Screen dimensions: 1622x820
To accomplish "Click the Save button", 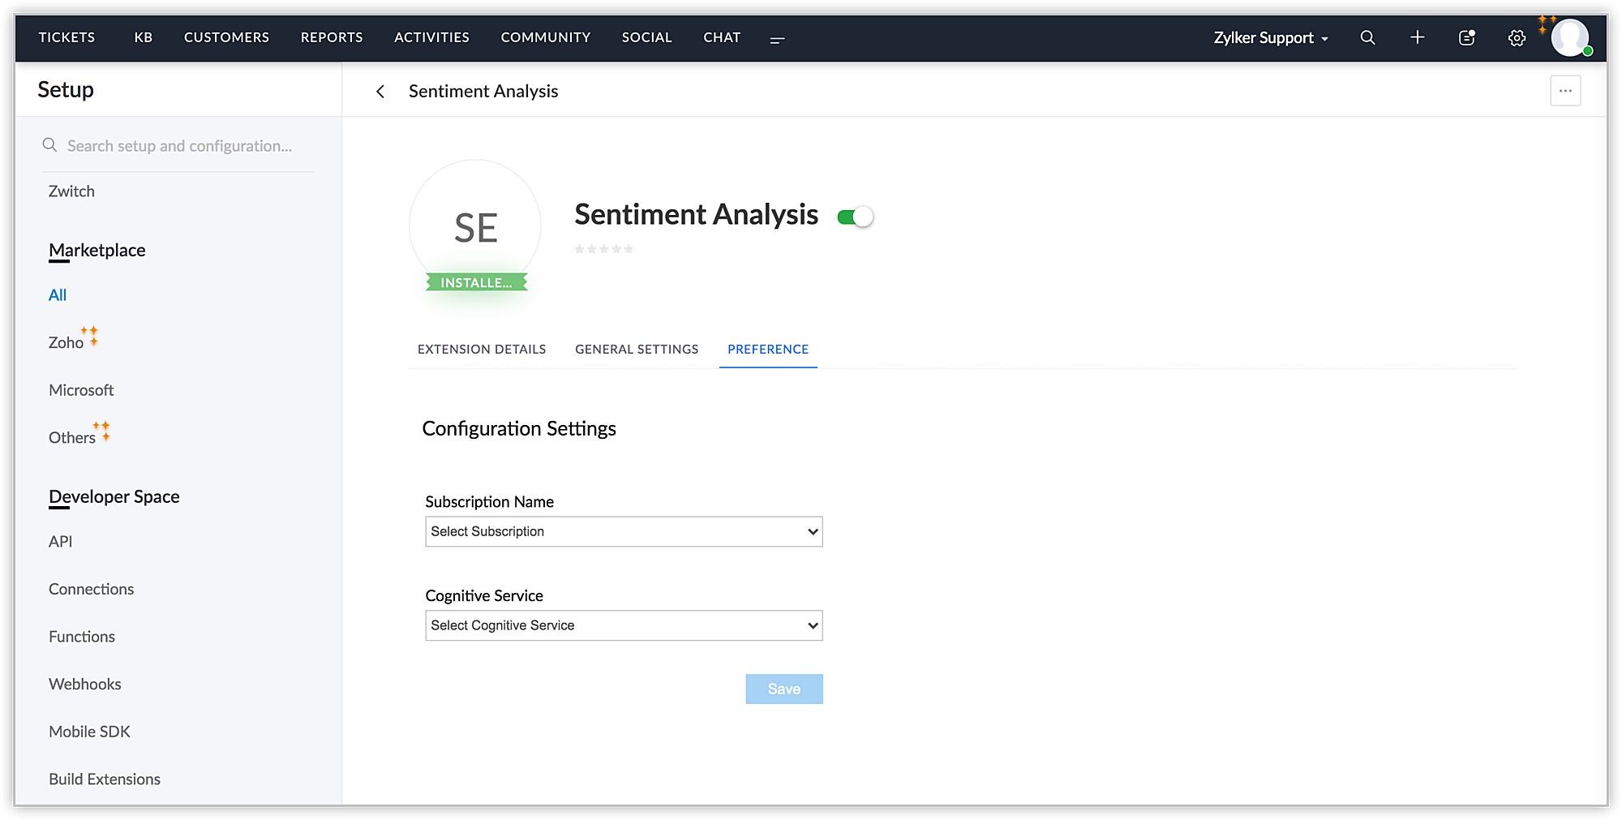I will pyautogui.click(x=783, y=689).
